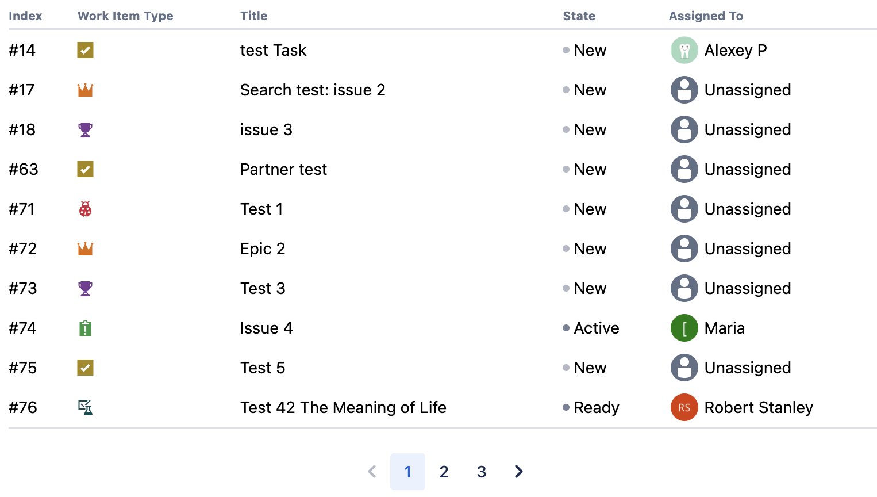This screenshot has height=497, width=877.
Task: Sort by the Assigned To column header
Action: click(x=706, y=16)
